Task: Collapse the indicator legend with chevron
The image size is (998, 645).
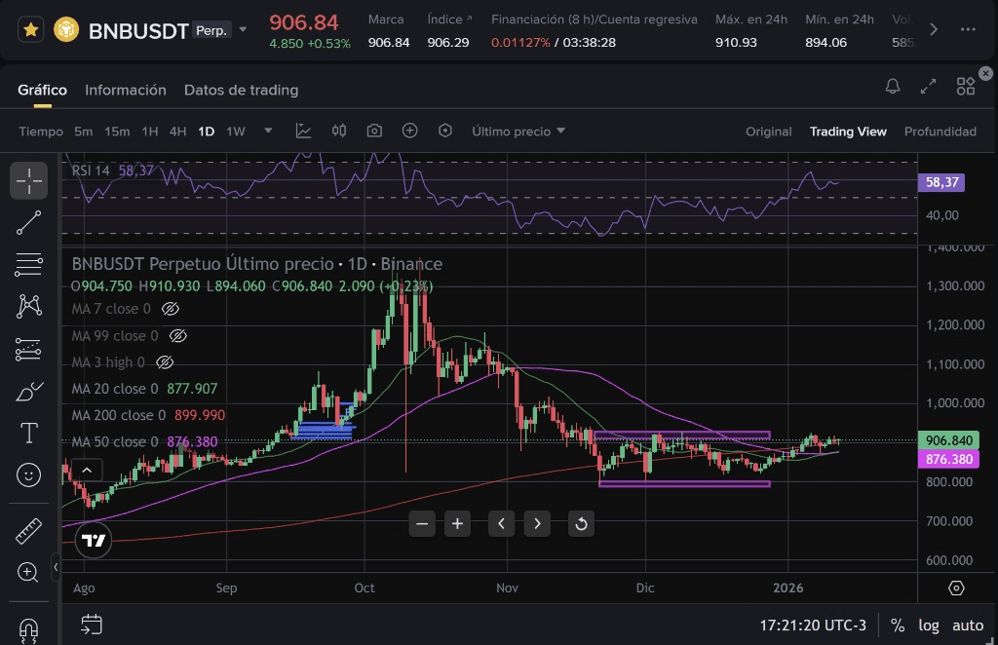Action: 86,471
